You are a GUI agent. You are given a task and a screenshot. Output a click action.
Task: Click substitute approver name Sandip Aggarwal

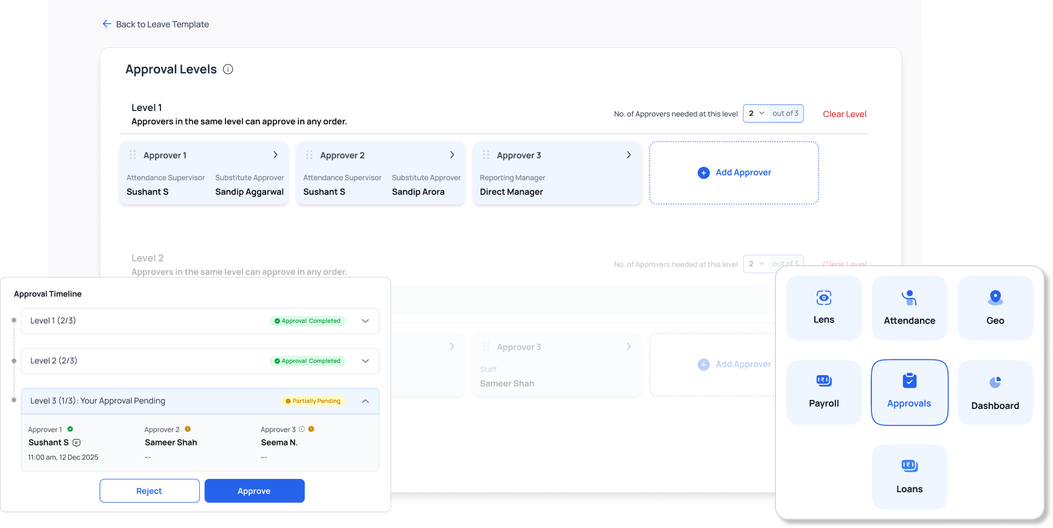coord(249,192)
